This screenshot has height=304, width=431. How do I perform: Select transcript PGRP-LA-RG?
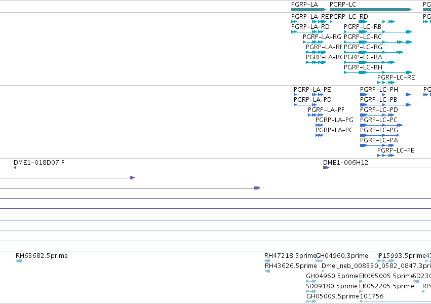[313, 42]
